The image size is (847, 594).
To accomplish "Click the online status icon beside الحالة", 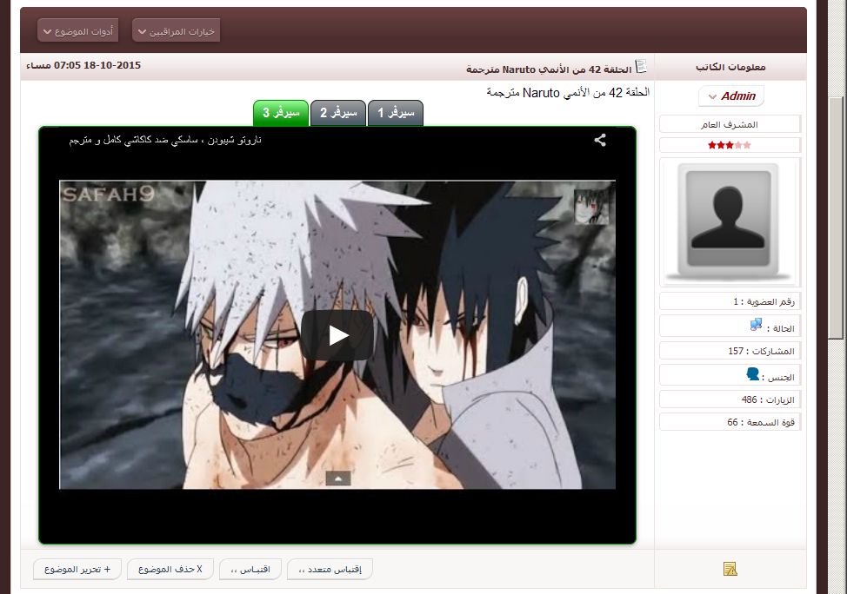I will point(756,325).
